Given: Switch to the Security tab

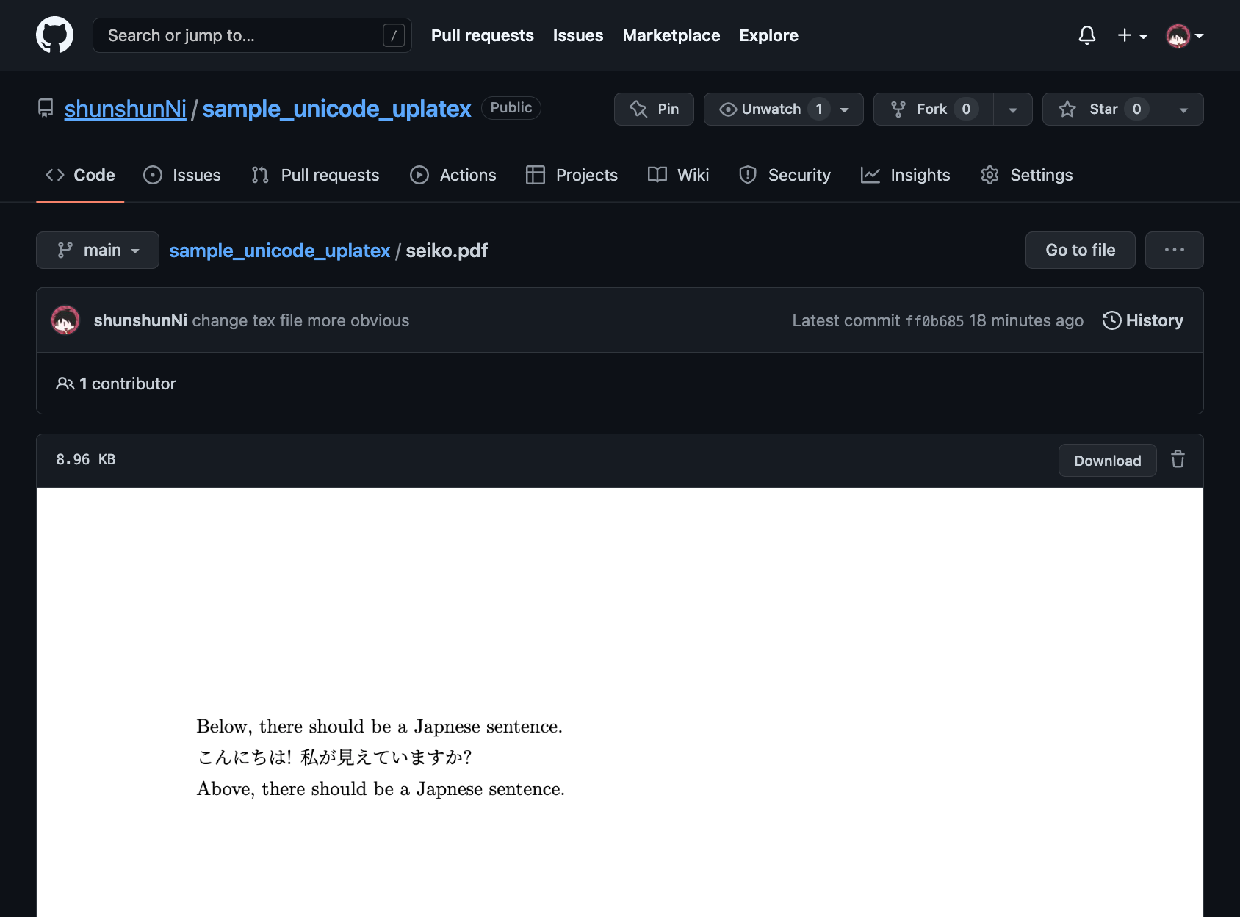Looking at the screenshot, I should (x=785, y=175).
